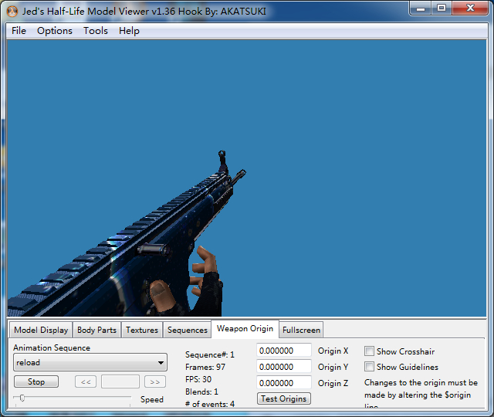Step to previous frame with << button

86,381
